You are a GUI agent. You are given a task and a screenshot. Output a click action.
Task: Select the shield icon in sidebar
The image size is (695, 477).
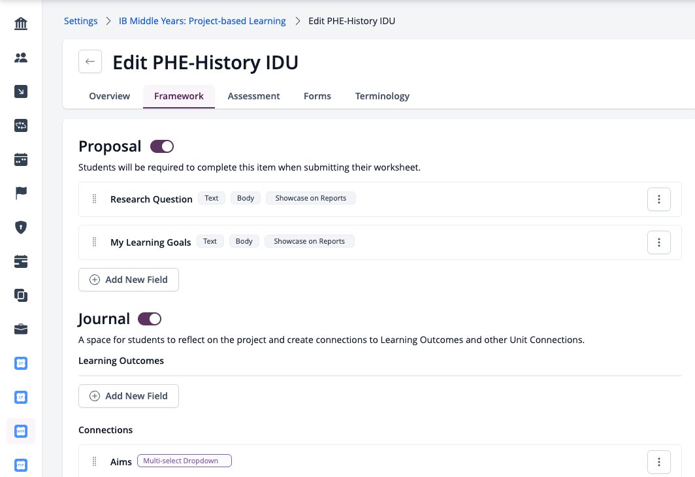point(21,227)
